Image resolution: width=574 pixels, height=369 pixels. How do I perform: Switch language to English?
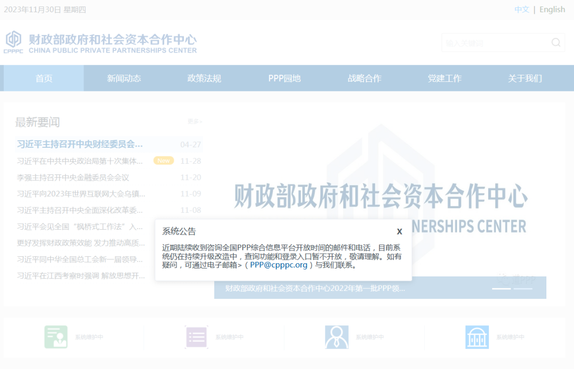pos(552,9)
